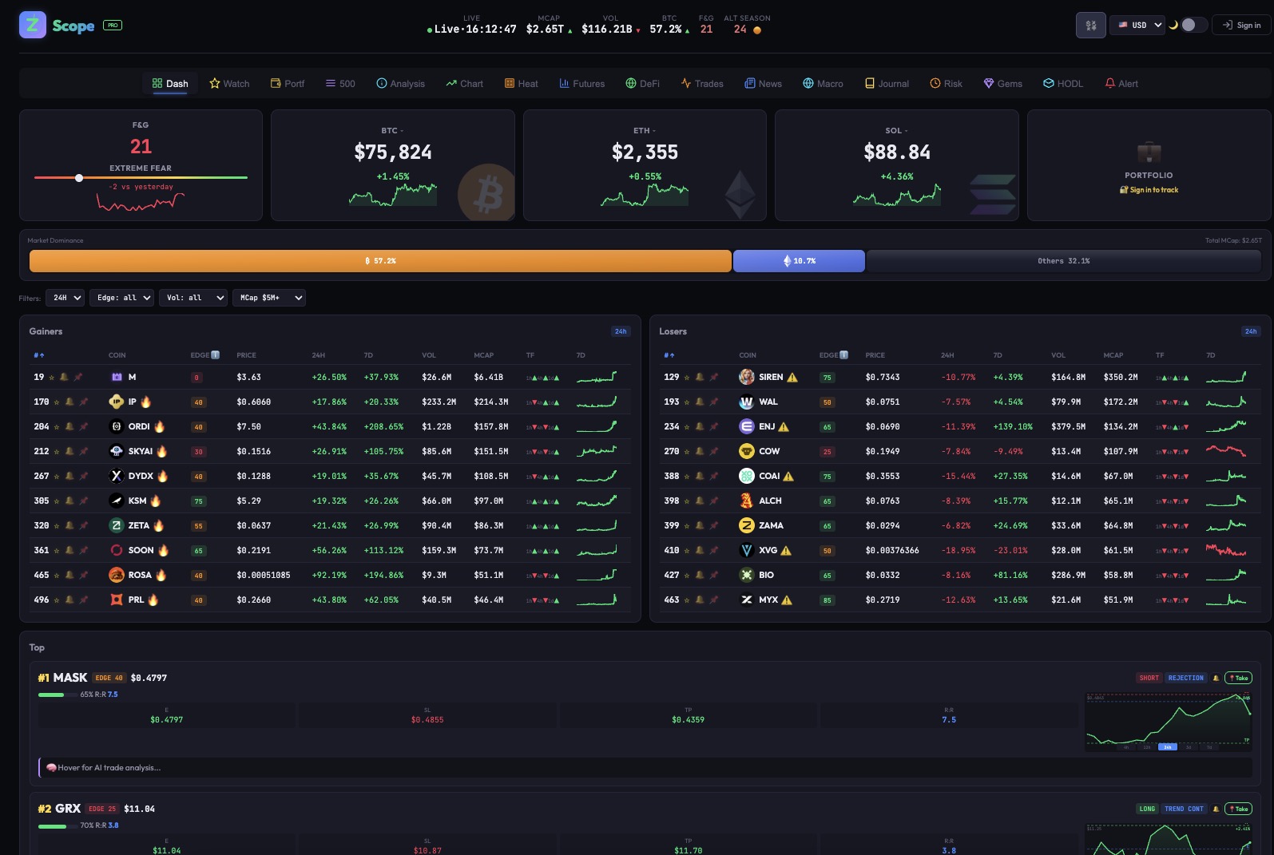Click the Sign in button

point(1241,25)
